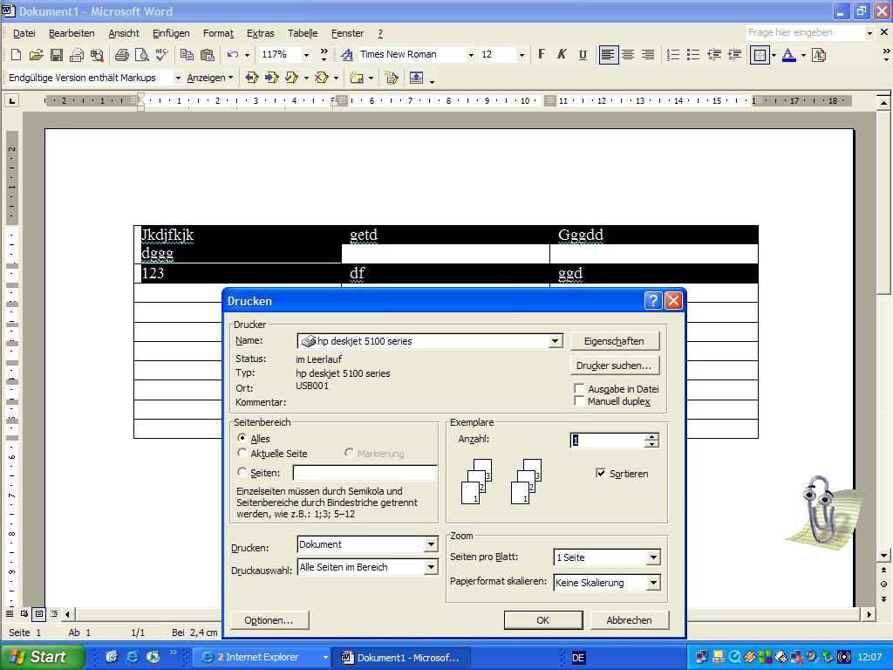Confirm printing with OK
The width and height of the screenshot is (893, 670).
pyautogui.click(x=542, y=620)
